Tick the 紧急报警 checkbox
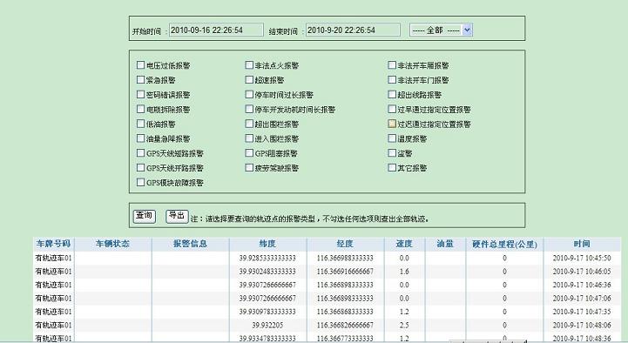Viewport: 628px width, 343px height. tap(140, 79)
